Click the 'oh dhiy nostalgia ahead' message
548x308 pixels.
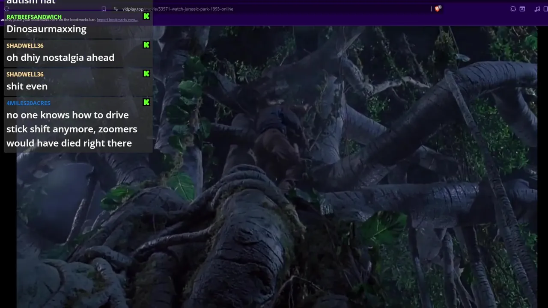[x=60, y=58]
